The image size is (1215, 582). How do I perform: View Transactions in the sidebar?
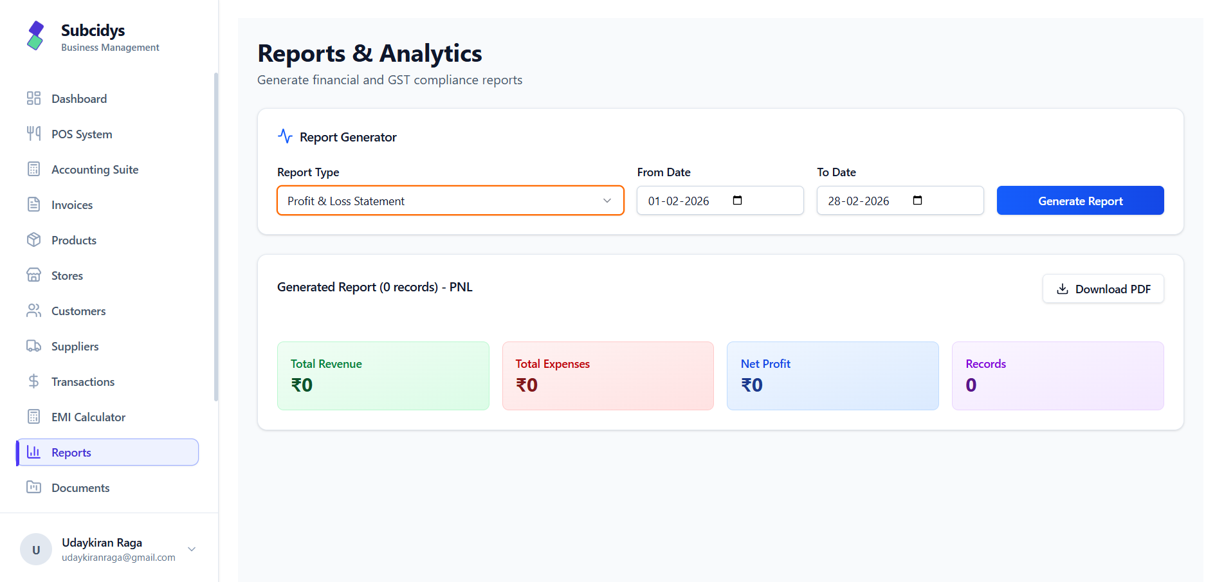click(107, 381)
